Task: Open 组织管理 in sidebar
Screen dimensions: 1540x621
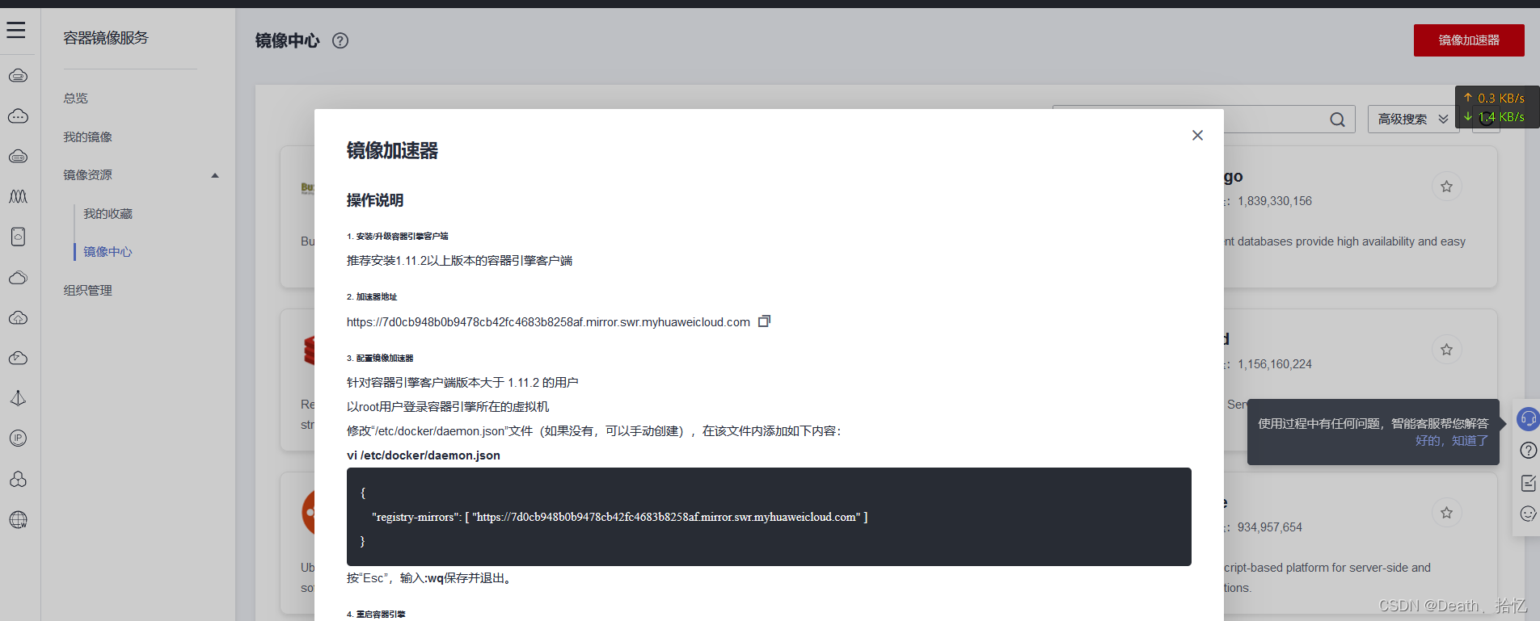Action: coord(88,291)
